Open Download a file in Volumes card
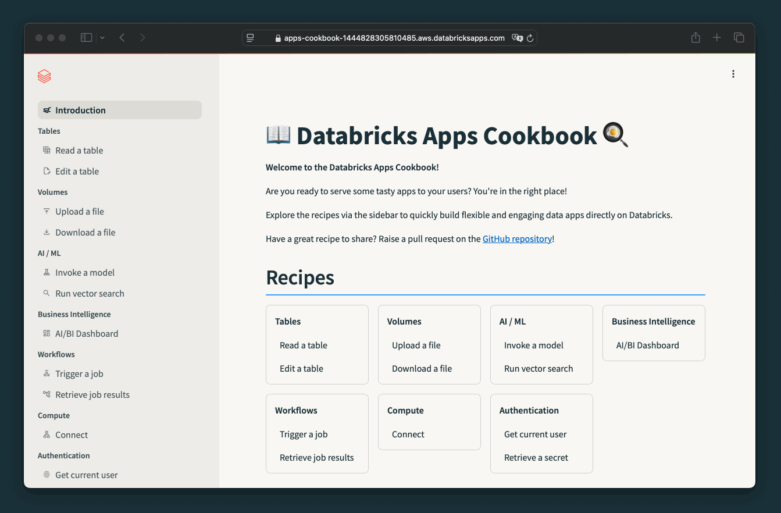The image size is (781, 513). 422,368
